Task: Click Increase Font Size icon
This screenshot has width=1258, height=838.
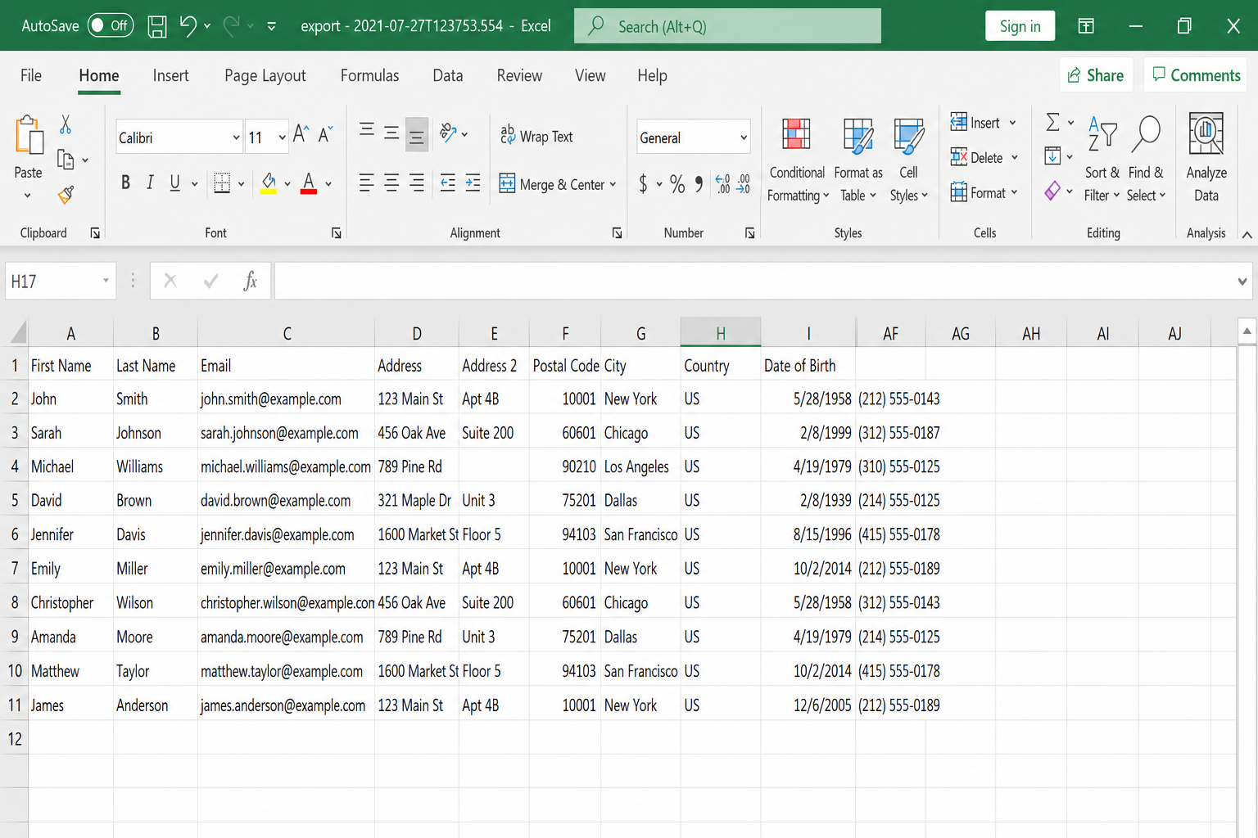Action: pos(301,134)
